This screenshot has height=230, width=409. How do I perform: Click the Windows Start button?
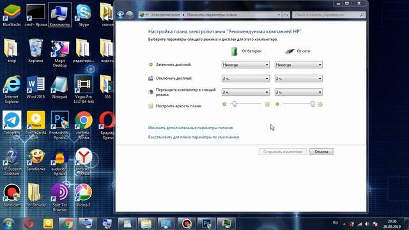pyautogui.click(x=8, y=224)
